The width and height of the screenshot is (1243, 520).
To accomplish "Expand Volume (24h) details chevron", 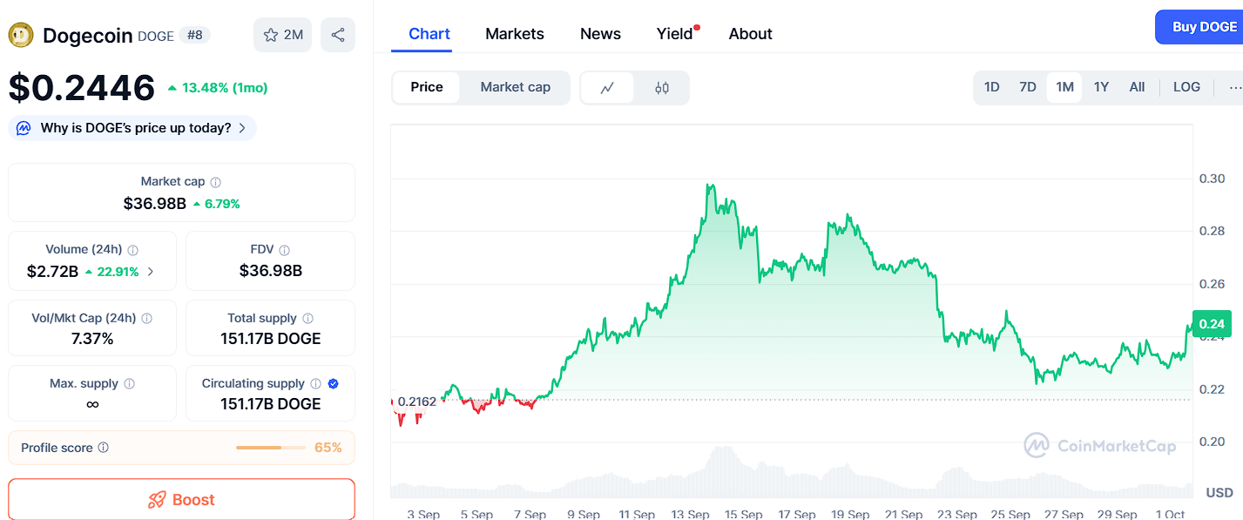I will [151, 272].
